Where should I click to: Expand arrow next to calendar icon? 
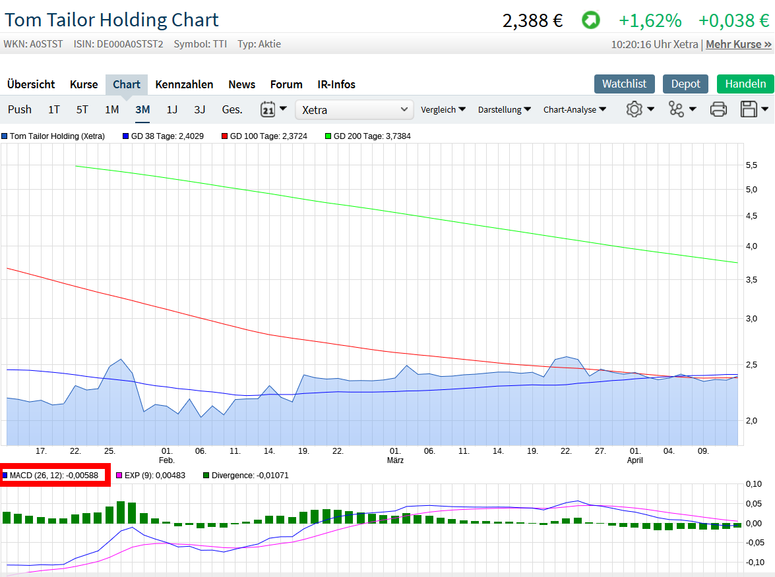(x=283, y=108)
